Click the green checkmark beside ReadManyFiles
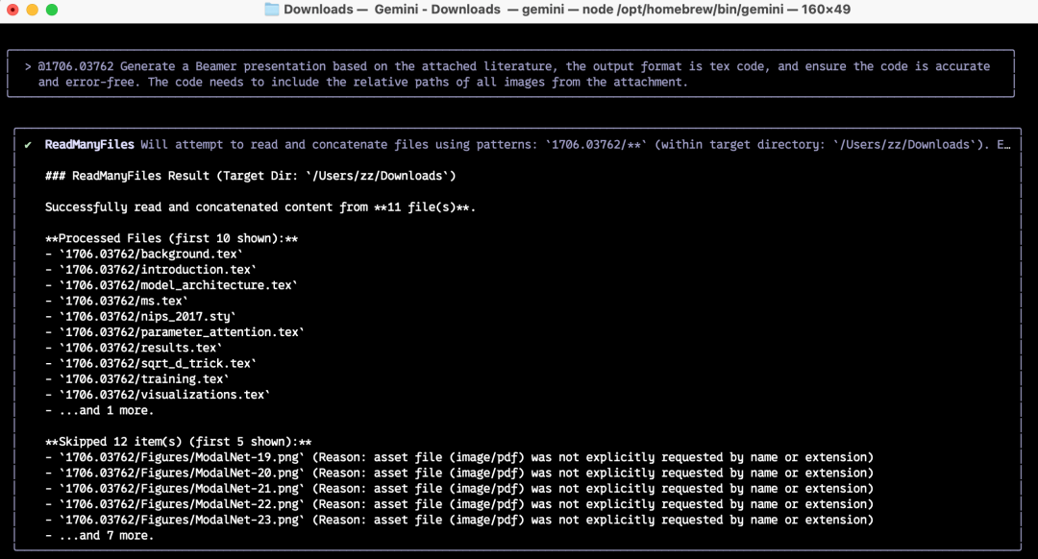1038x559 pixels. (x=28, y=145)
